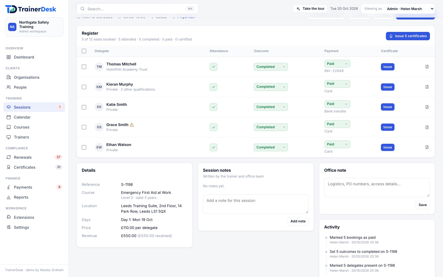Click the search magnifier icon
The width and height of the screenshot is (443, 277).
click(x=83, y=9)
